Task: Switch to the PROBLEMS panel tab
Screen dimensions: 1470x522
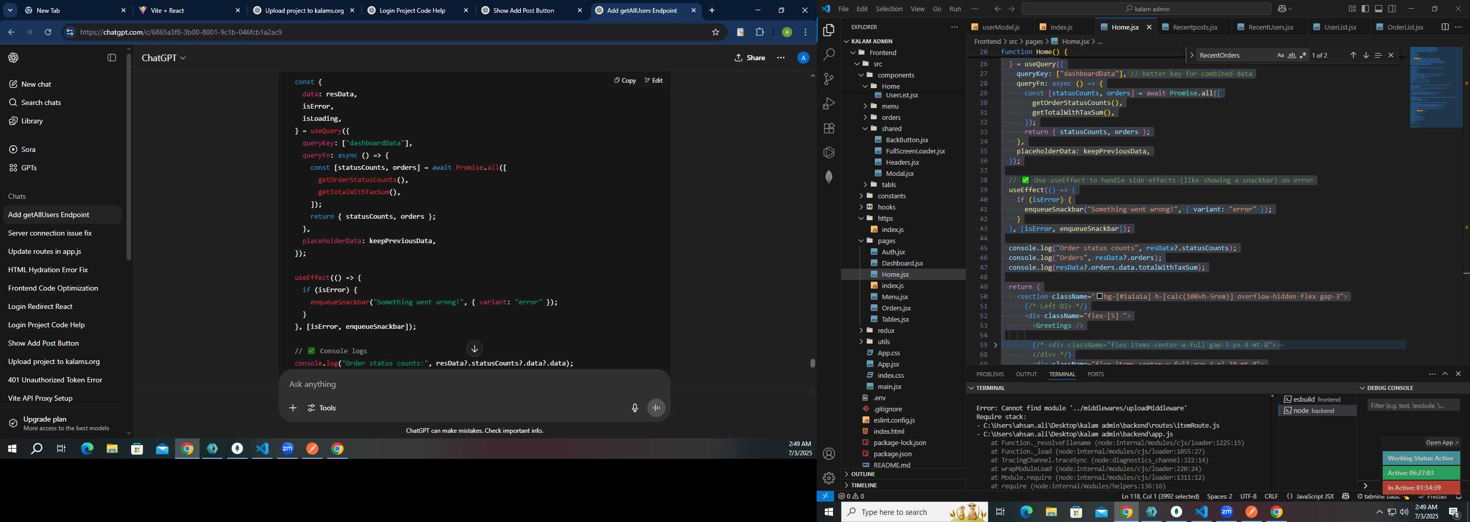Action: pos(990,374)
